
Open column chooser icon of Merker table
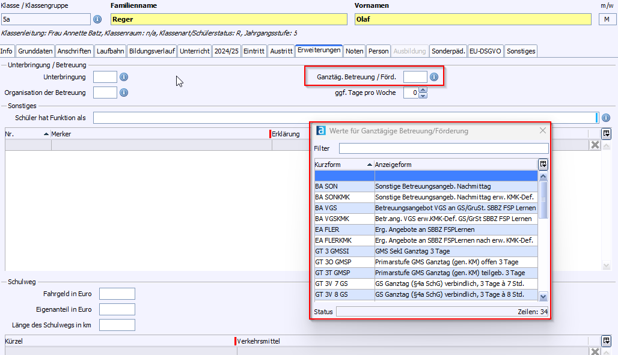click(x=607, y=134)
